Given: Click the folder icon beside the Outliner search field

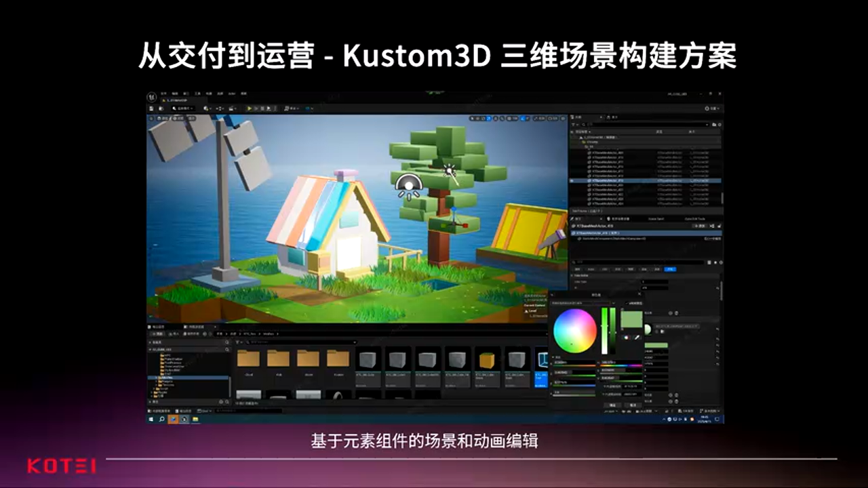Looking at the screenshot, I should point(714,125).
